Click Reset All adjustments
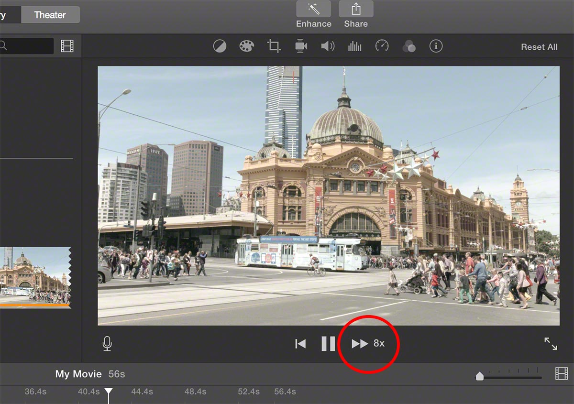 (539, 47)
